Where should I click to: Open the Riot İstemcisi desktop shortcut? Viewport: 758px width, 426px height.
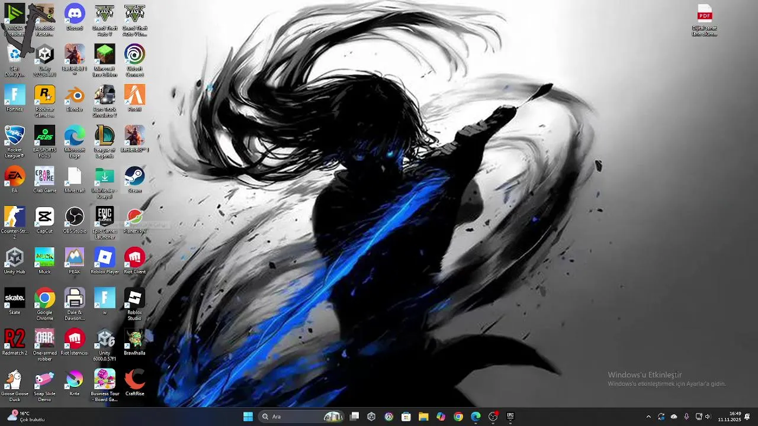tap(75, 342)
